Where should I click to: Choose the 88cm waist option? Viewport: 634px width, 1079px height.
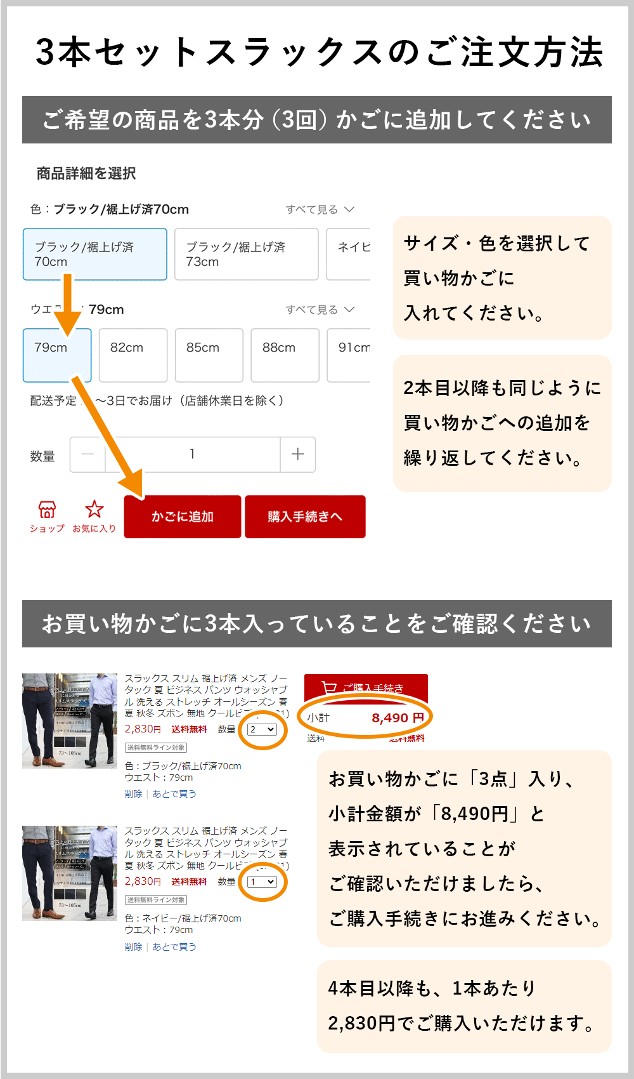point(285,355)
